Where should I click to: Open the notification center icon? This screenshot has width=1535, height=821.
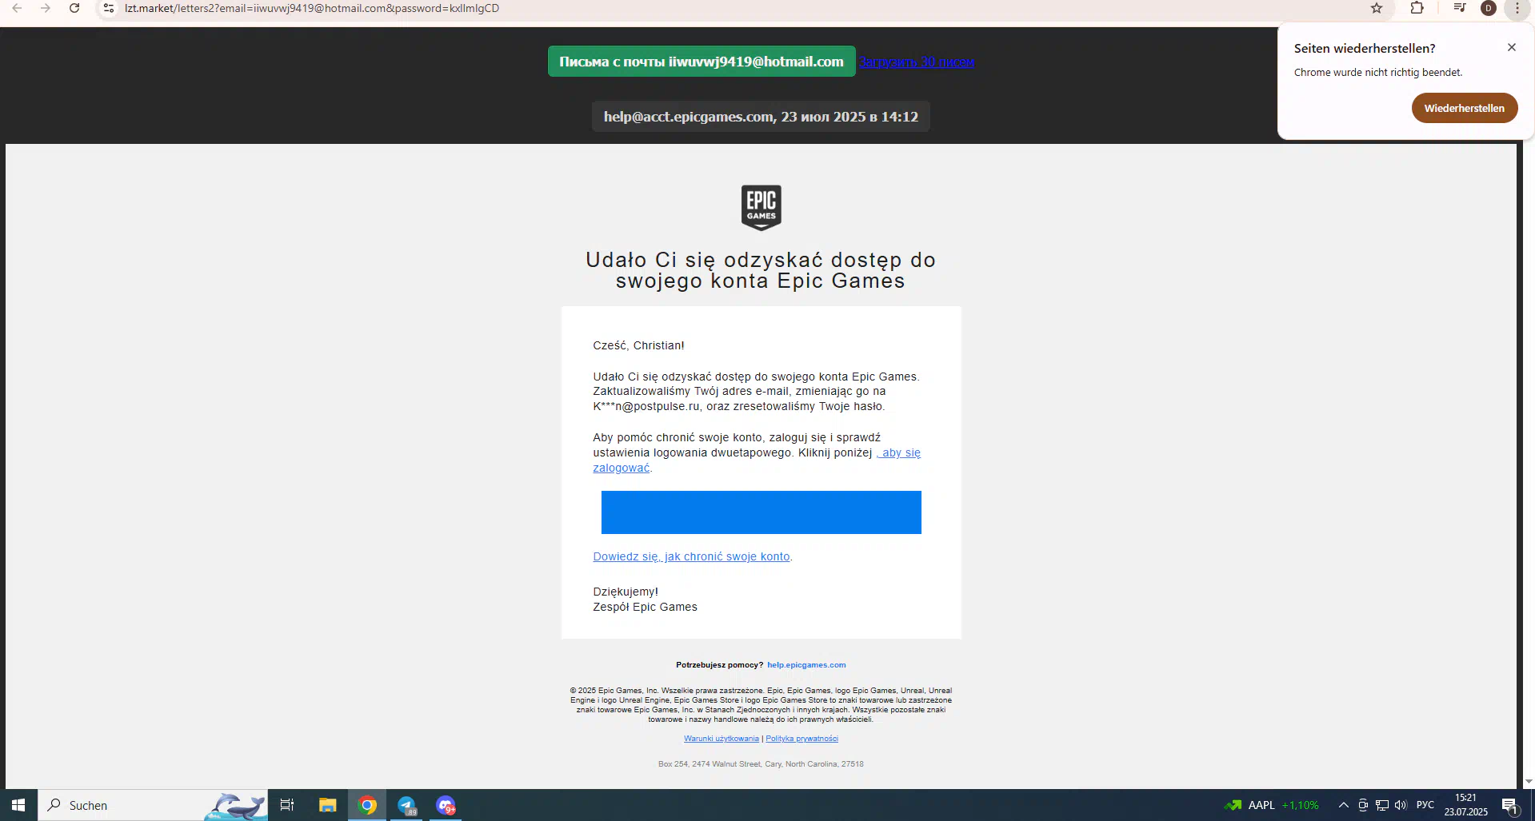1510,805
